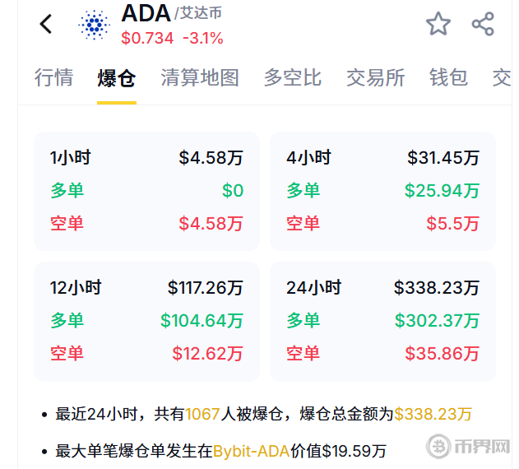Click the highlighted $338.23万 total amount
Screen dimensions: 519x469
click(x=433, y=414)
